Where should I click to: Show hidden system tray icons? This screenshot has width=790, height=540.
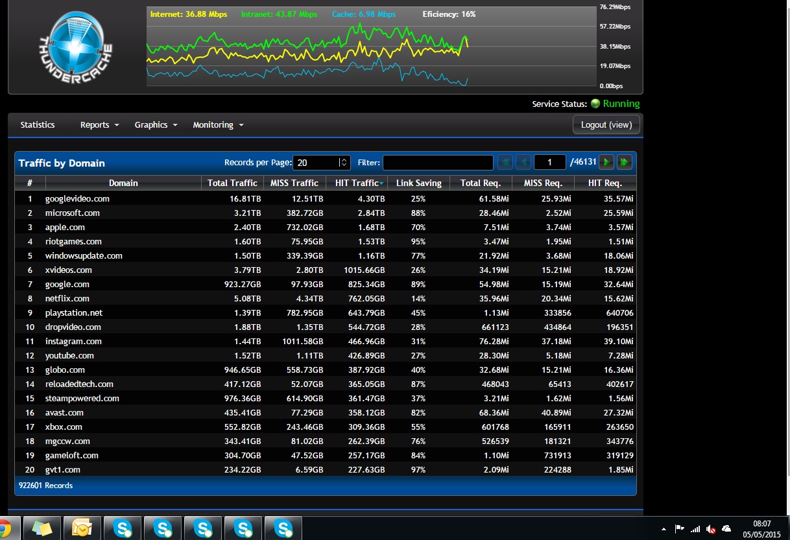click(664, 529)
